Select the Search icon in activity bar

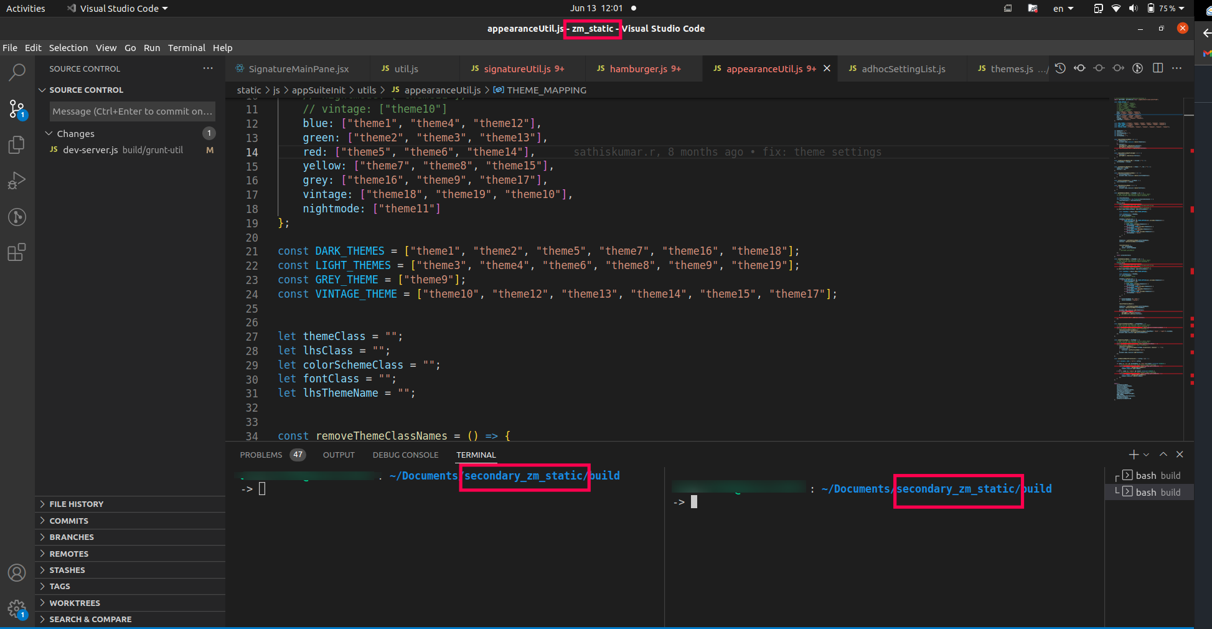coord(17,73)
